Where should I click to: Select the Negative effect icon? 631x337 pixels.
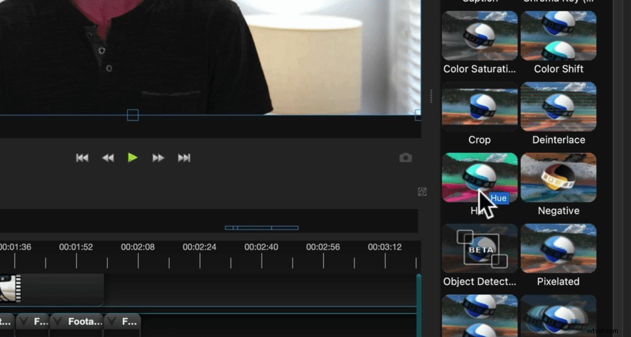click(558, 177)
